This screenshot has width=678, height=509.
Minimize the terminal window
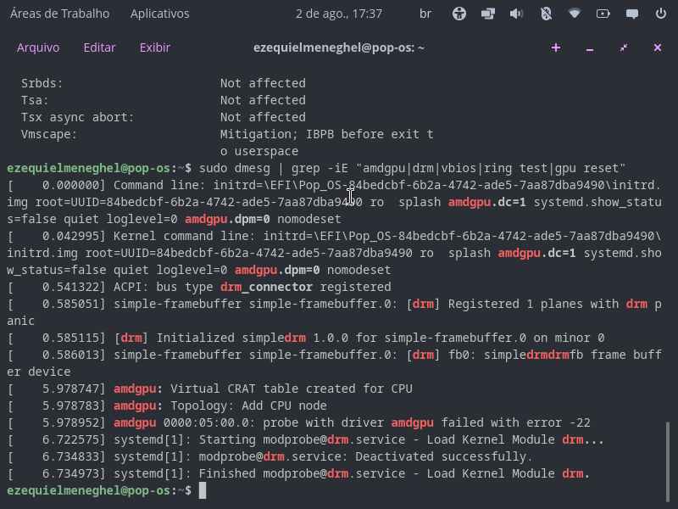coord(590,48)
